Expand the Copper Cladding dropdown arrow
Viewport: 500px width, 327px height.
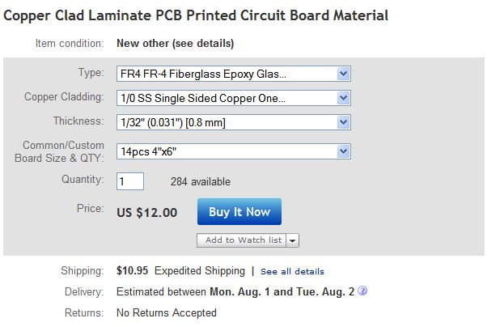(x=343, y=98)
